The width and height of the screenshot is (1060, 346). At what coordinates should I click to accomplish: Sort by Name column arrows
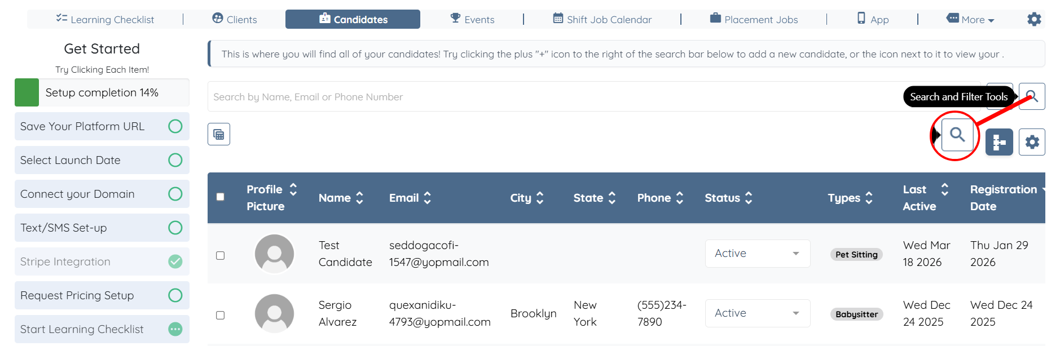point(359,198)
